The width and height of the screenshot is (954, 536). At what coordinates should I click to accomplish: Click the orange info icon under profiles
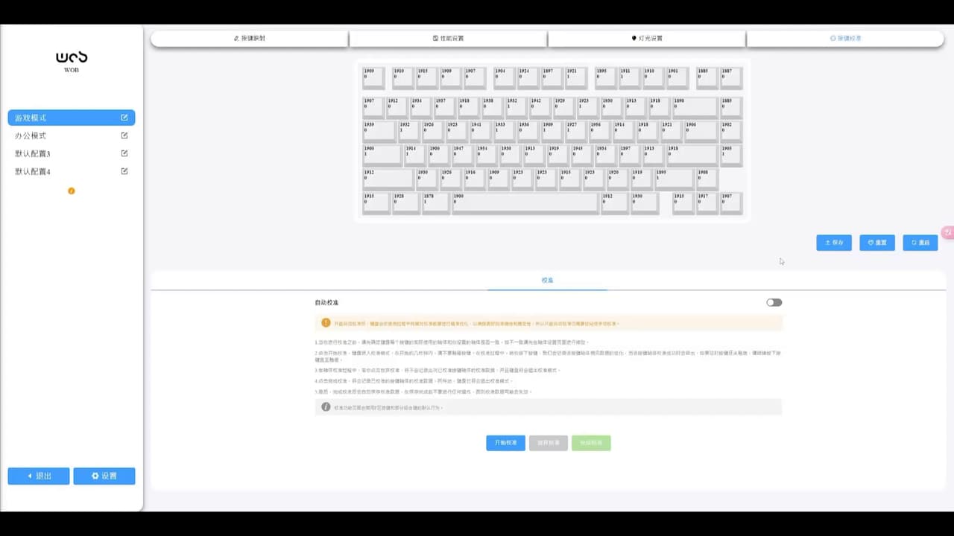72,191
